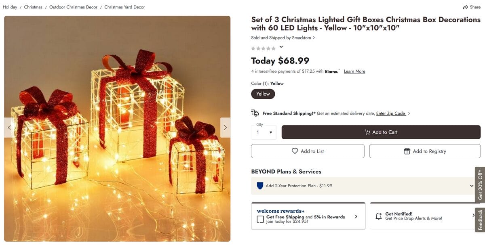
Task: Click the gift icon on Add to Registry
Action: pos(407,151)
